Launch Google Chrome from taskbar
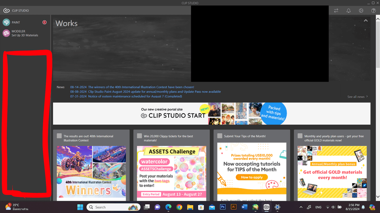 pos(179,207)
